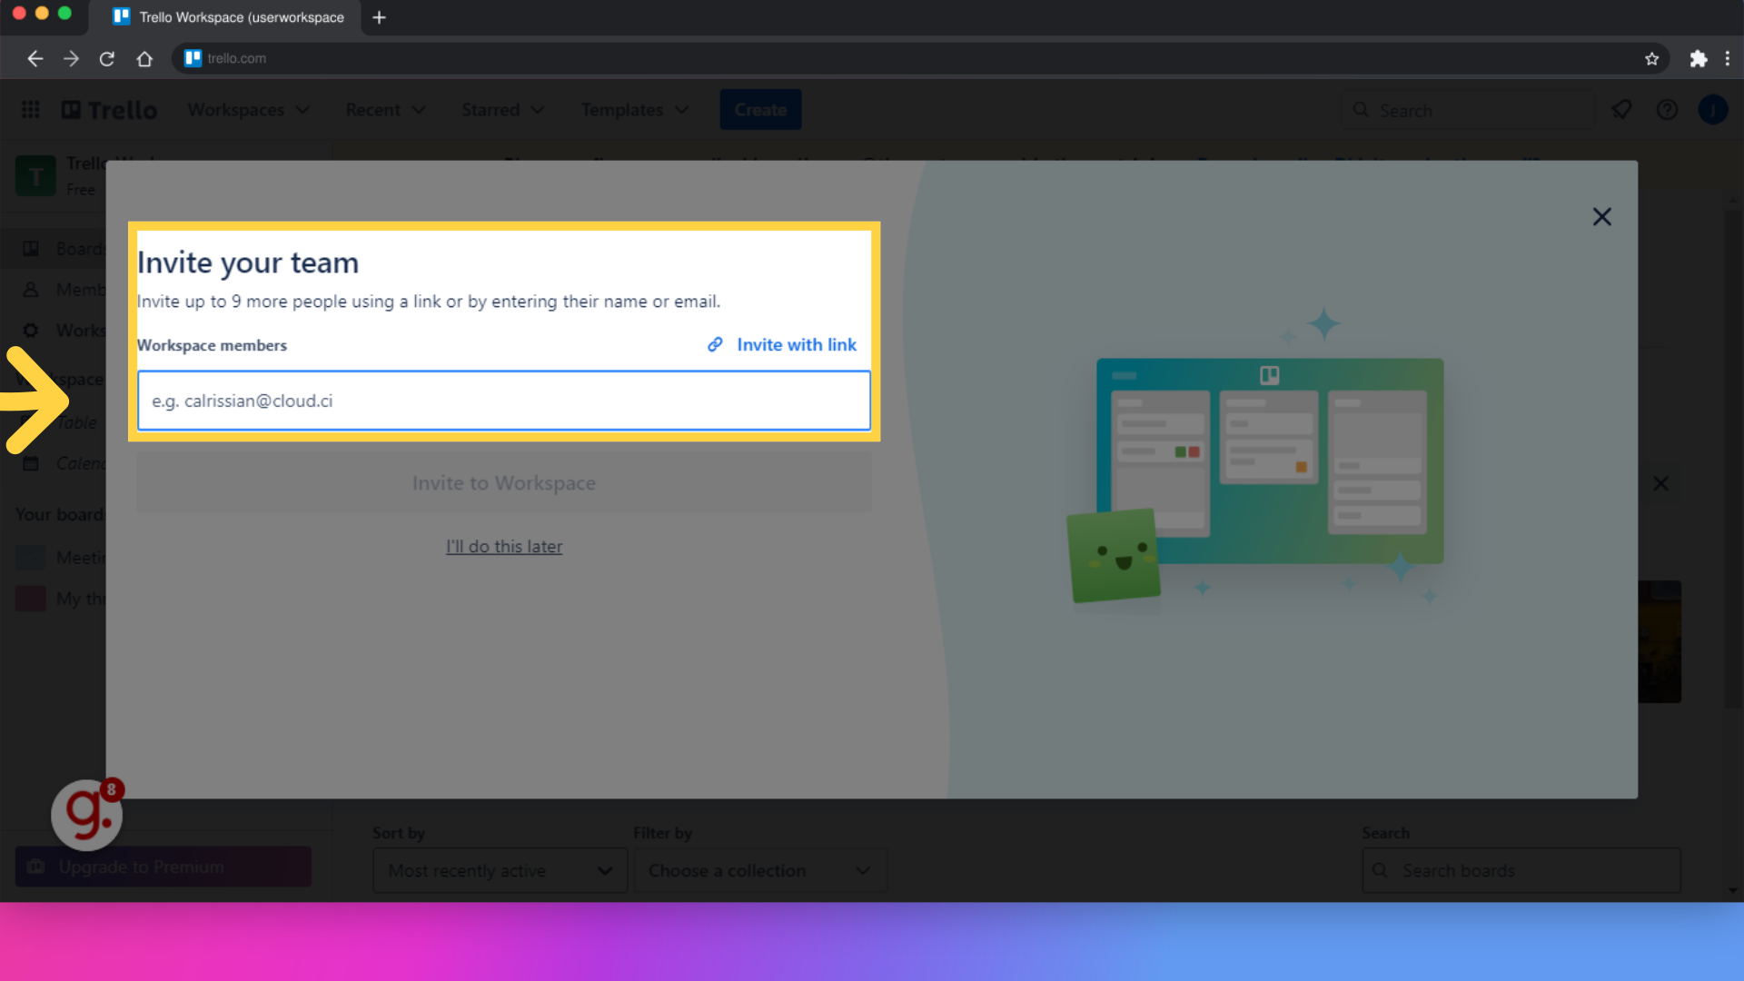Click the Upgrade to Premium button
1744x981 pixels.
[163, 867]
